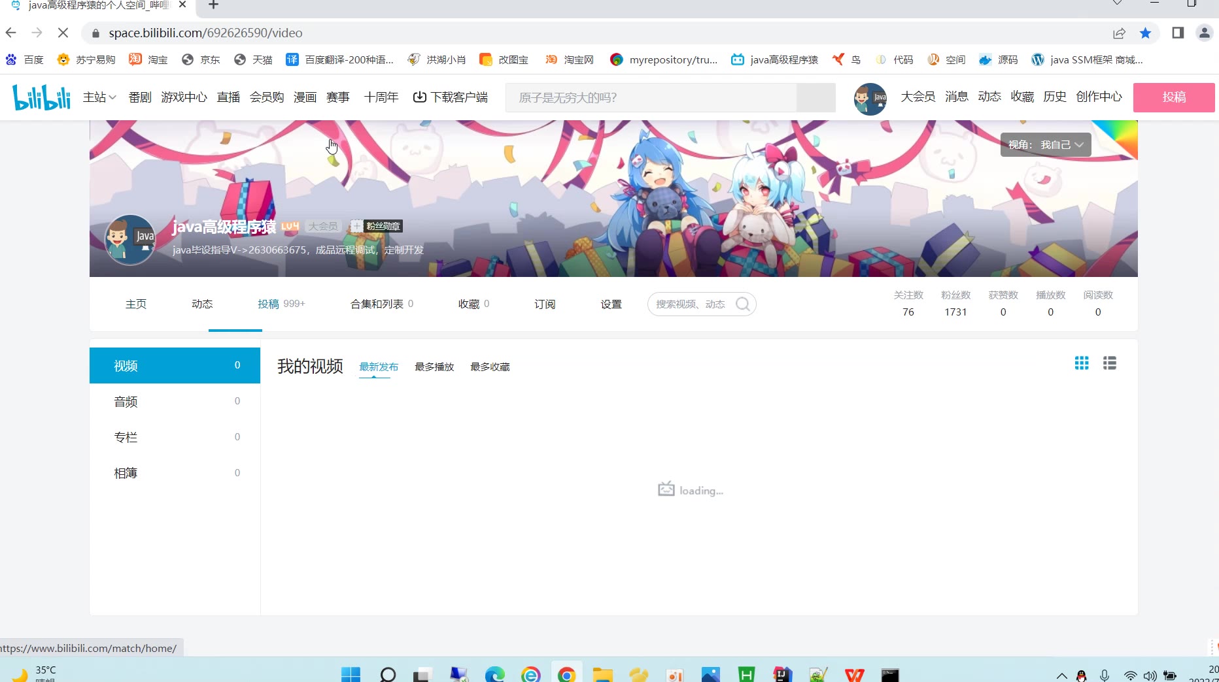1219x682 pixels.
Task: Open the 改图宝 bookmark
Action: (x=504, y=59)
